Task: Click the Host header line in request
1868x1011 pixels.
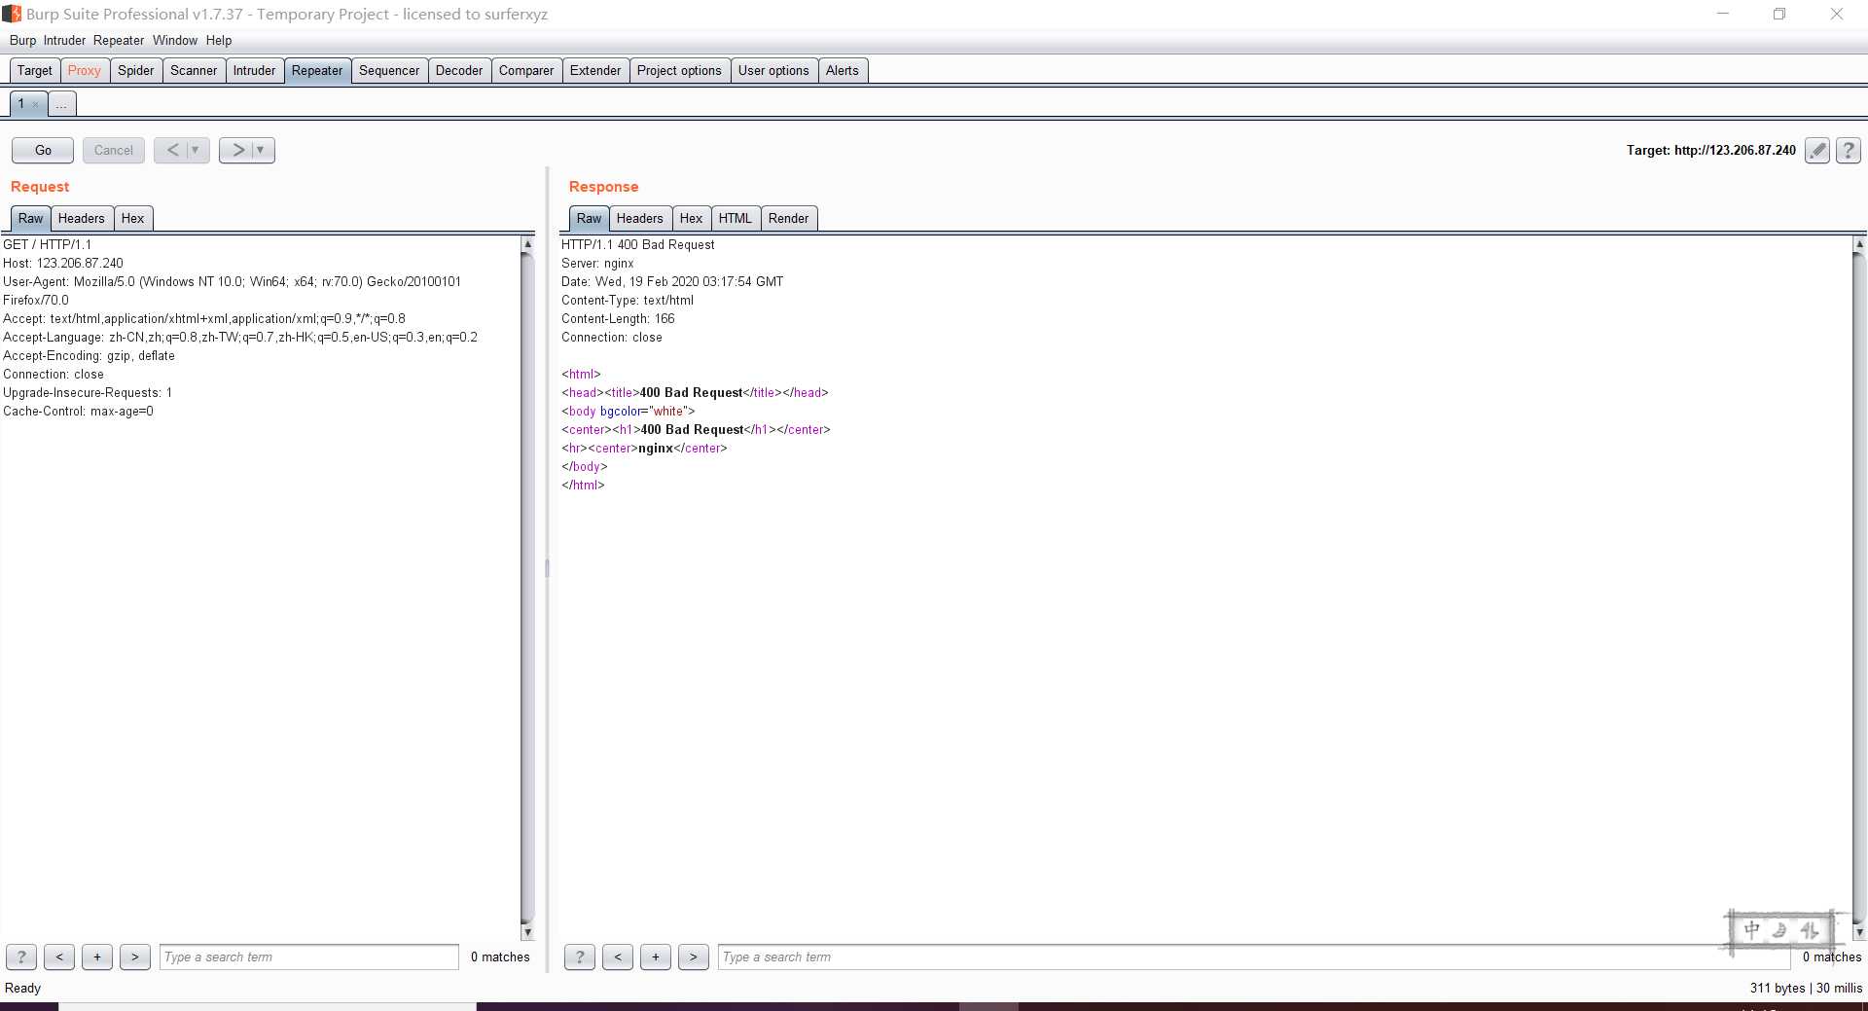Action: point(63,264)
